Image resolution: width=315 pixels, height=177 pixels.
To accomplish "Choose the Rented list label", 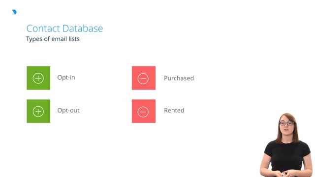I will pos(174,110).
